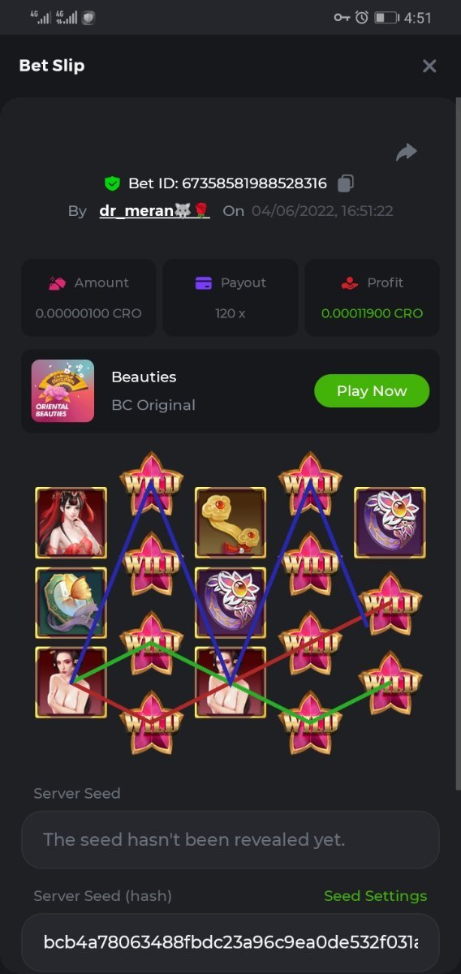Open the Oriental Beauties game thumbnail
Screen dimensions: 461x974
point(62,391)
